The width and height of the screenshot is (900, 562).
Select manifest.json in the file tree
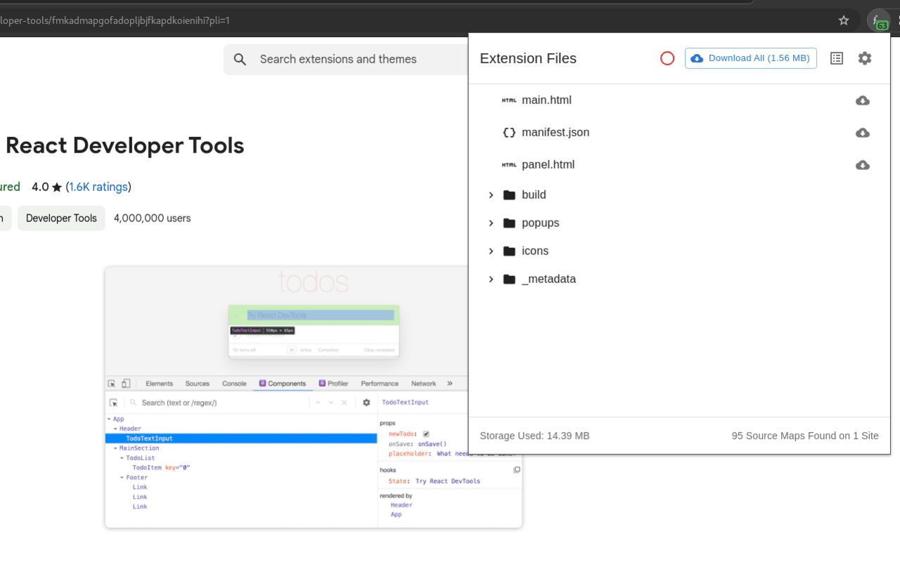tap(555, 133)
